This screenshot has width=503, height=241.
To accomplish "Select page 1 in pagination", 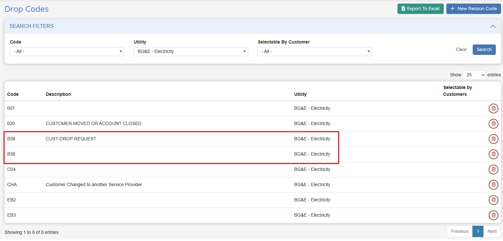I will pyautogui.click(x=478, y=232).
